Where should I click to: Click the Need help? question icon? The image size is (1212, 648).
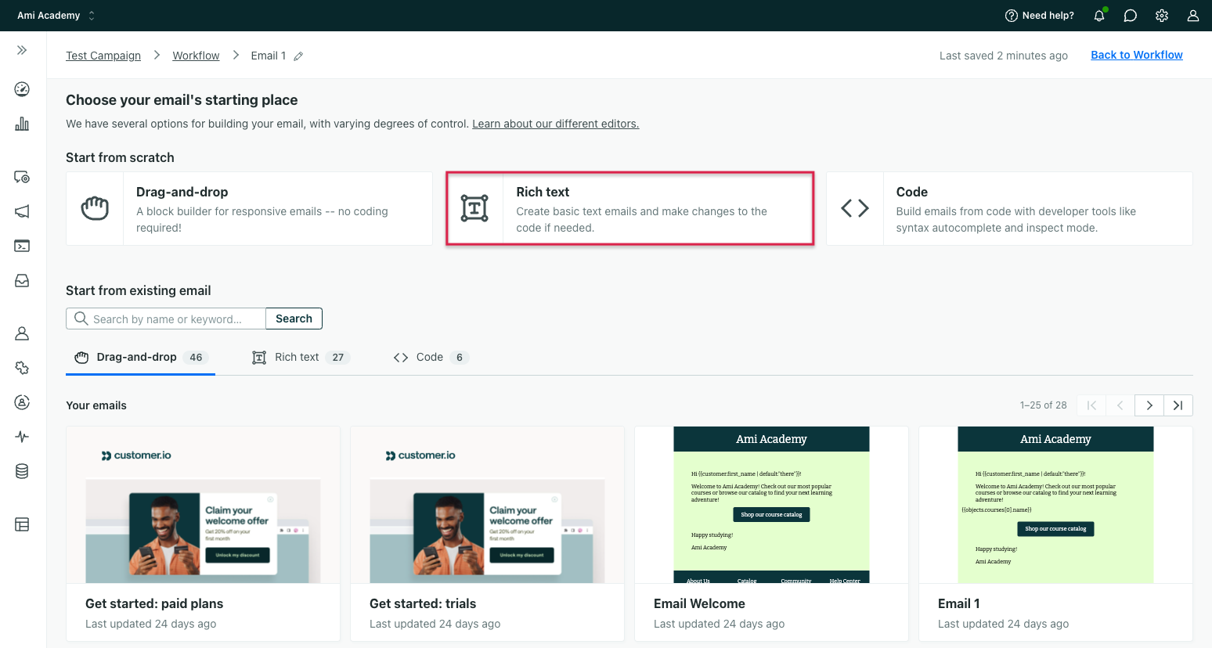pyautogui.click(x=1012, y=16)
